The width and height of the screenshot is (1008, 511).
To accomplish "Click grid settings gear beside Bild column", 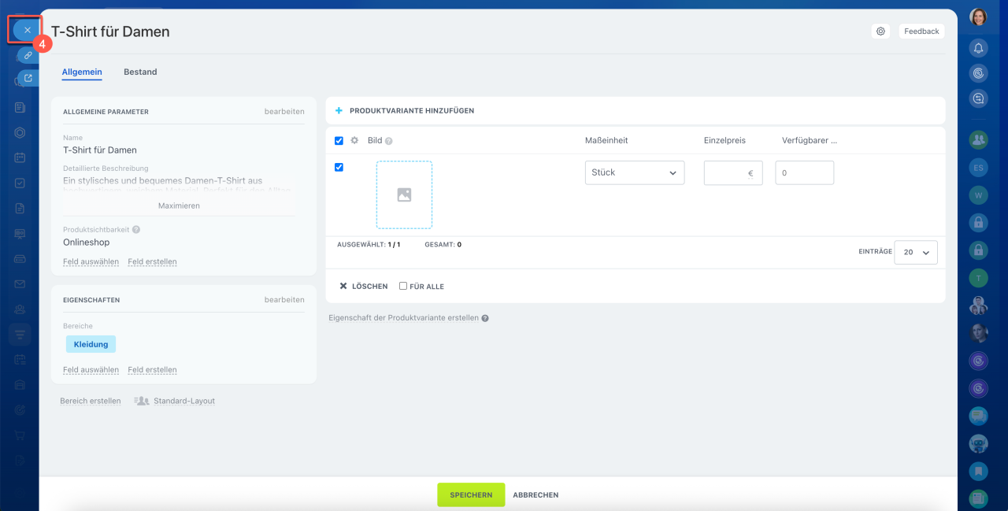I will [354, 140].
